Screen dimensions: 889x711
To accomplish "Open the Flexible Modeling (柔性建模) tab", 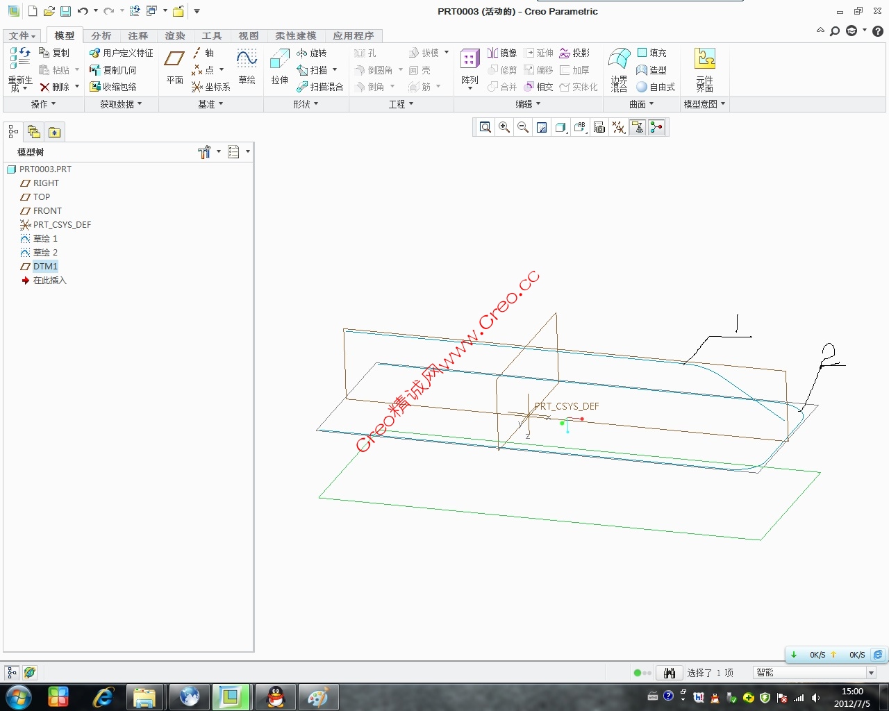I will click(x=295, y=35).
